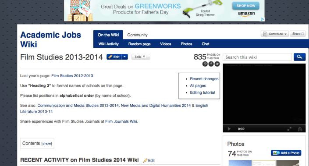This screenshot has height=166, width=309.
Task: Click the Academic Jobs Wiki title
Action: coord(51,39)
